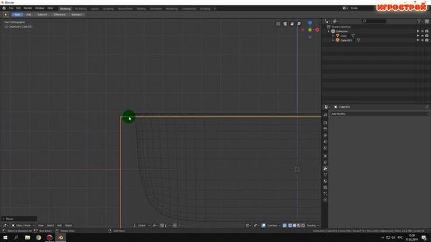Toggle orthographic/perspective grid icon in viewport

(278, 24)
